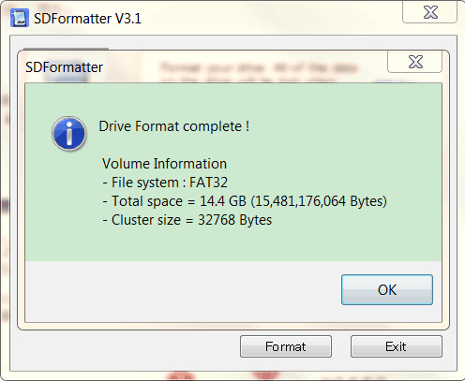Click the Format button

(286, 346)
